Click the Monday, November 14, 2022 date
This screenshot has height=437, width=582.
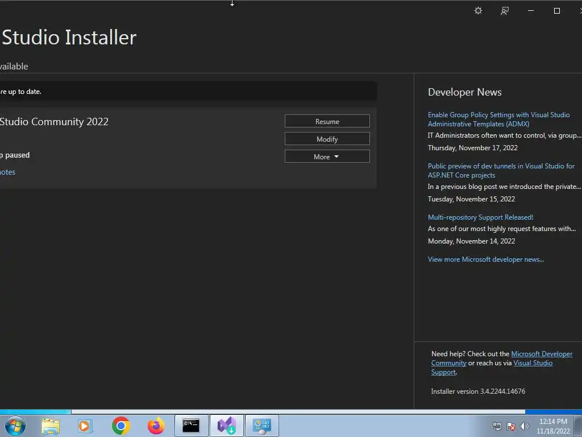pos(471,241)
